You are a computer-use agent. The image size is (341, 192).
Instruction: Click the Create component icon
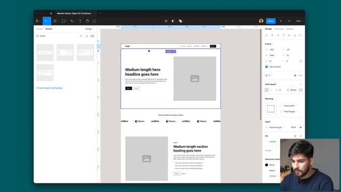[166, 21]
